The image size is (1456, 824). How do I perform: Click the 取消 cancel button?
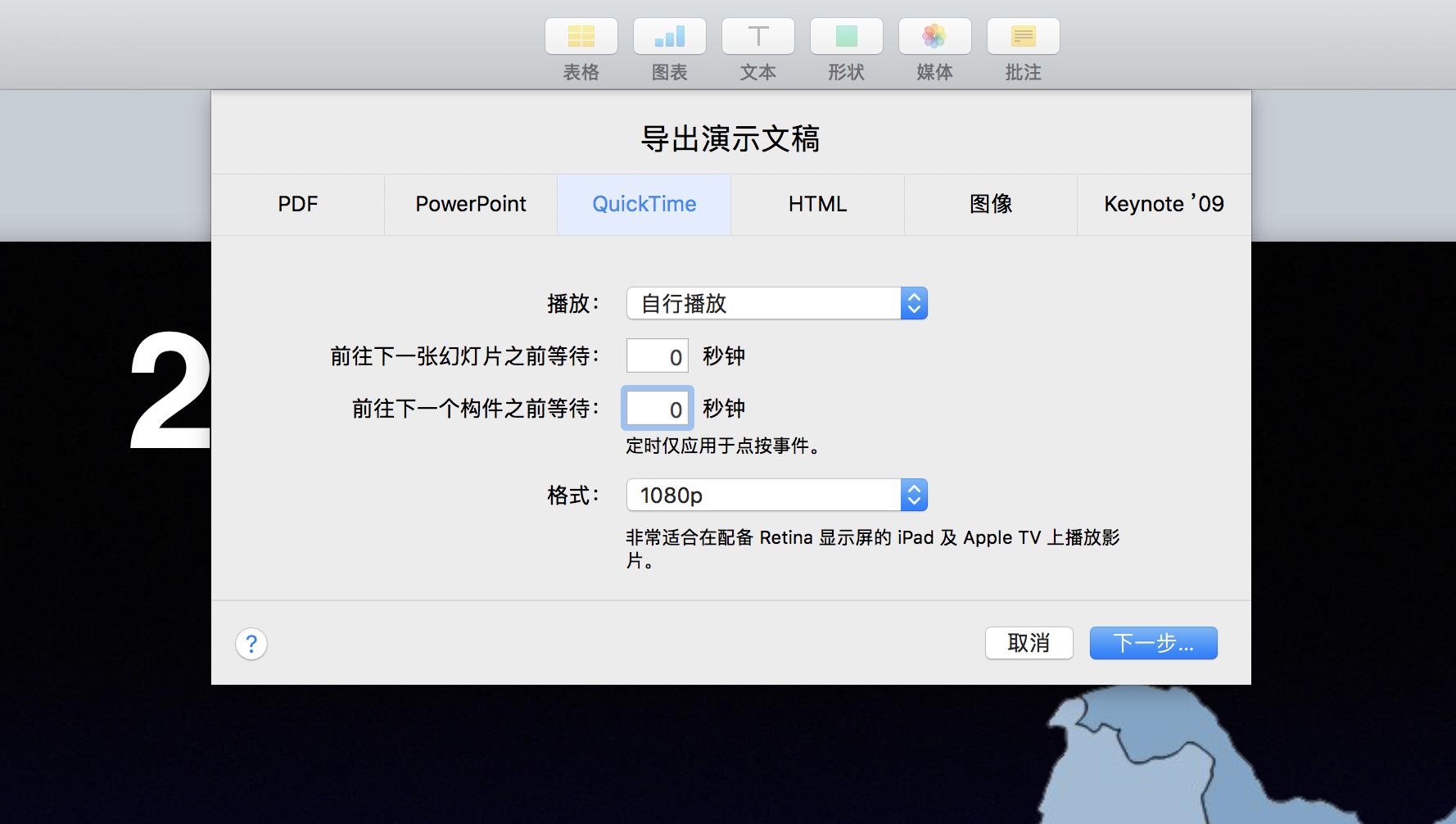[1029, 644]
